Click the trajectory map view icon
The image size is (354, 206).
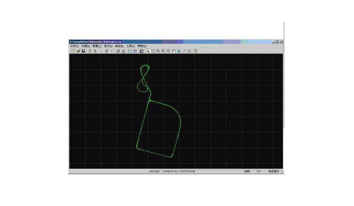click(130, 51)
